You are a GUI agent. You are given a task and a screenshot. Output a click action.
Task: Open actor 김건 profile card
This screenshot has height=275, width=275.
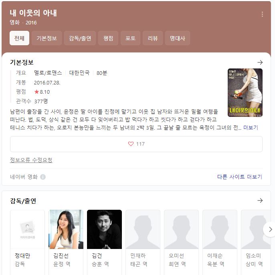coord(104,242)
